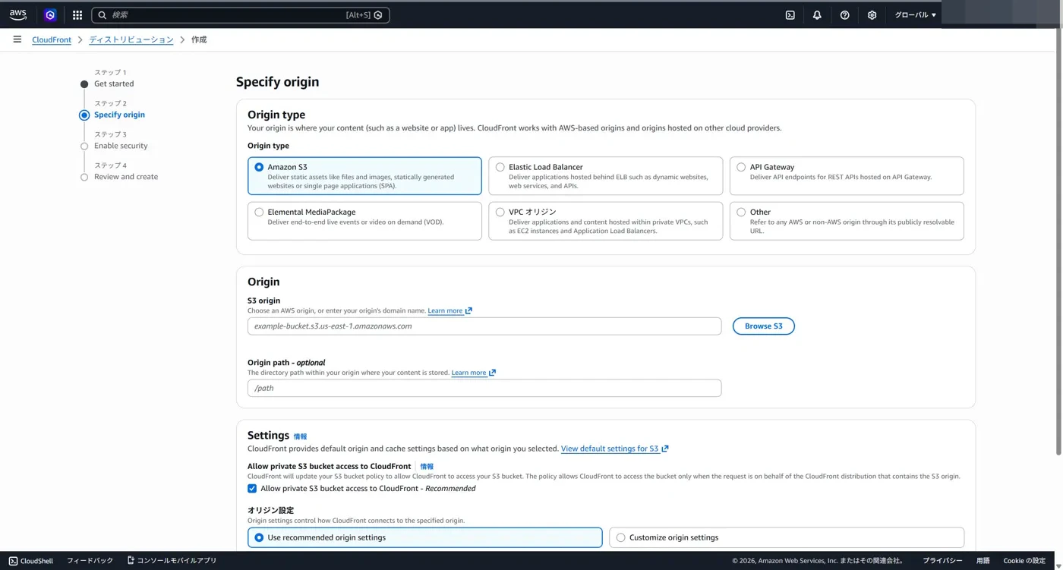
Task: Open コンソールモバイルアプリ in footer
Action: click(172, 561)
